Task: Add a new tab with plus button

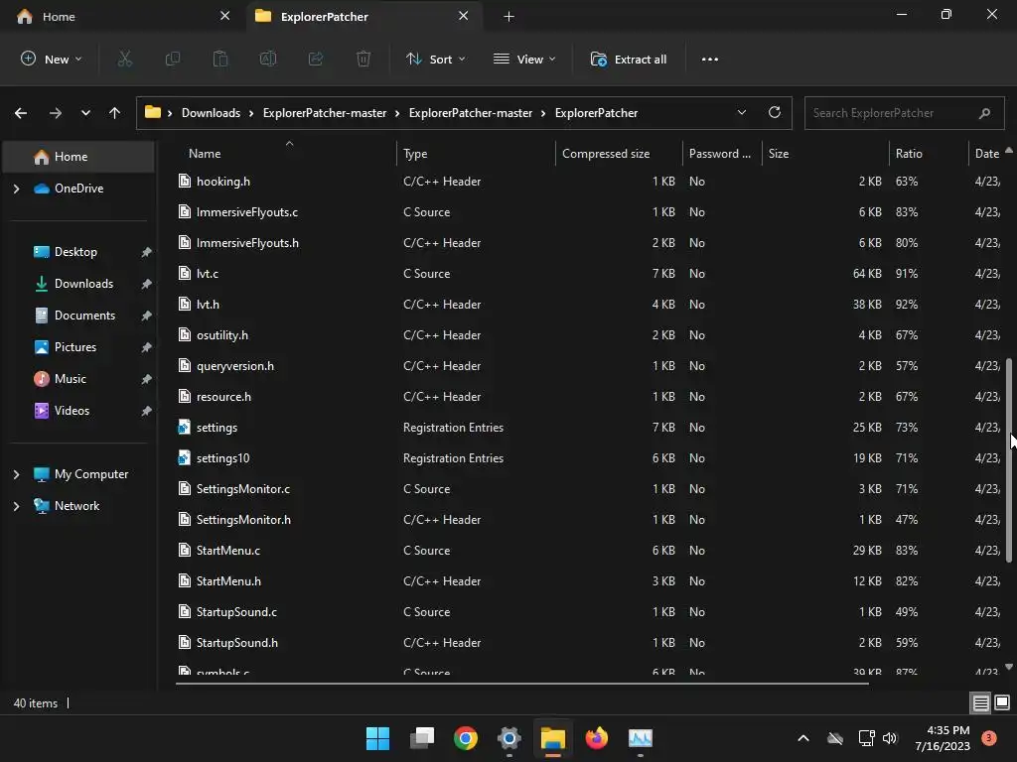Action: [509, 16]
